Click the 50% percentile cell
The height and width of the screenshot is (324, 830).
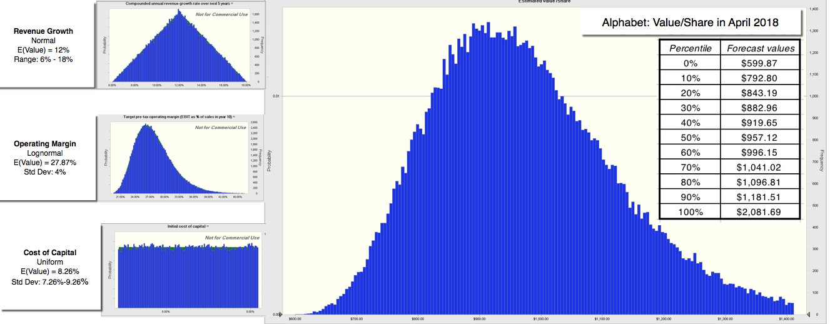pyautogui.click(x=690, y=138)
